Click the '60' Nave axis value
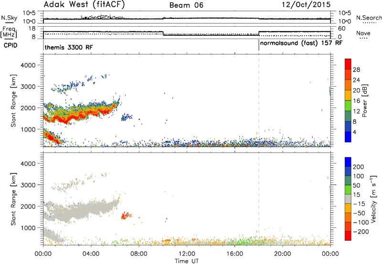 click(x=342, y=29)
